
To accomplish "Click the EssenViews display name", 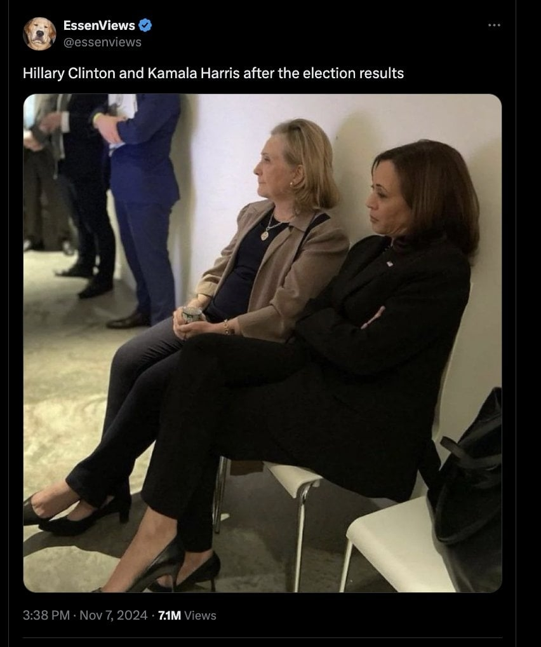I will pyautogui.click(x=99, y=25).
